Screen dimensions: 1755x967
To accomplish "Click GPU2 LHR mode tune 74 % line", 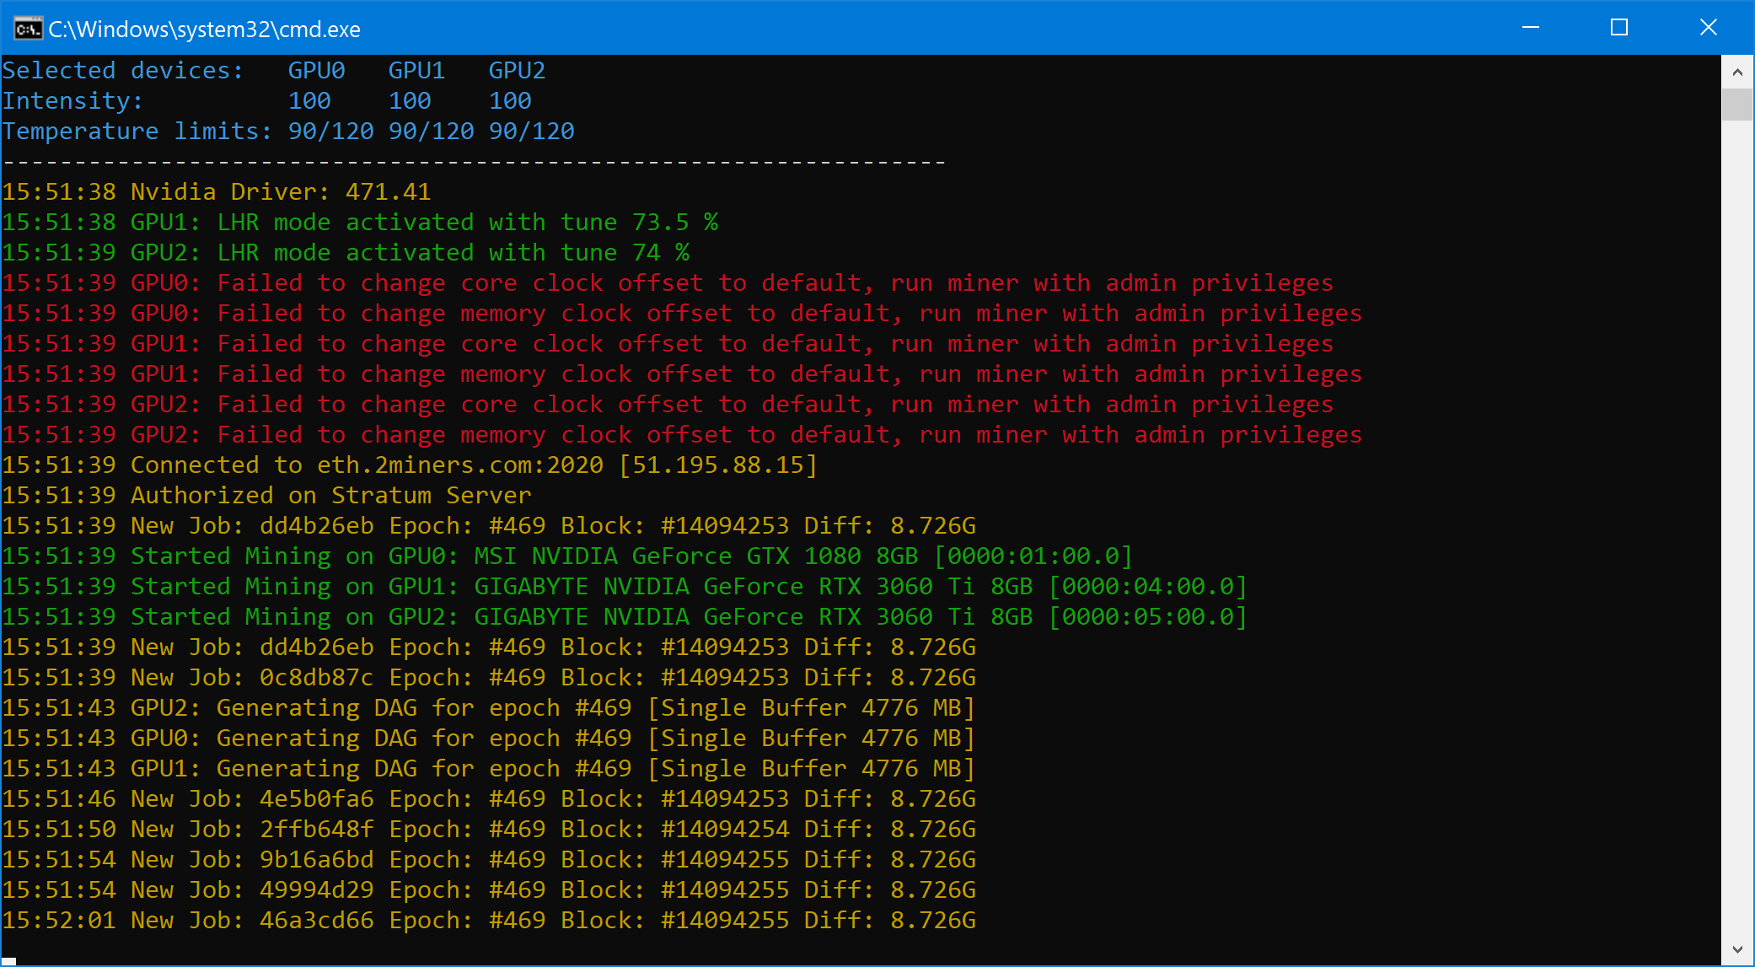I will click(346, 253).
